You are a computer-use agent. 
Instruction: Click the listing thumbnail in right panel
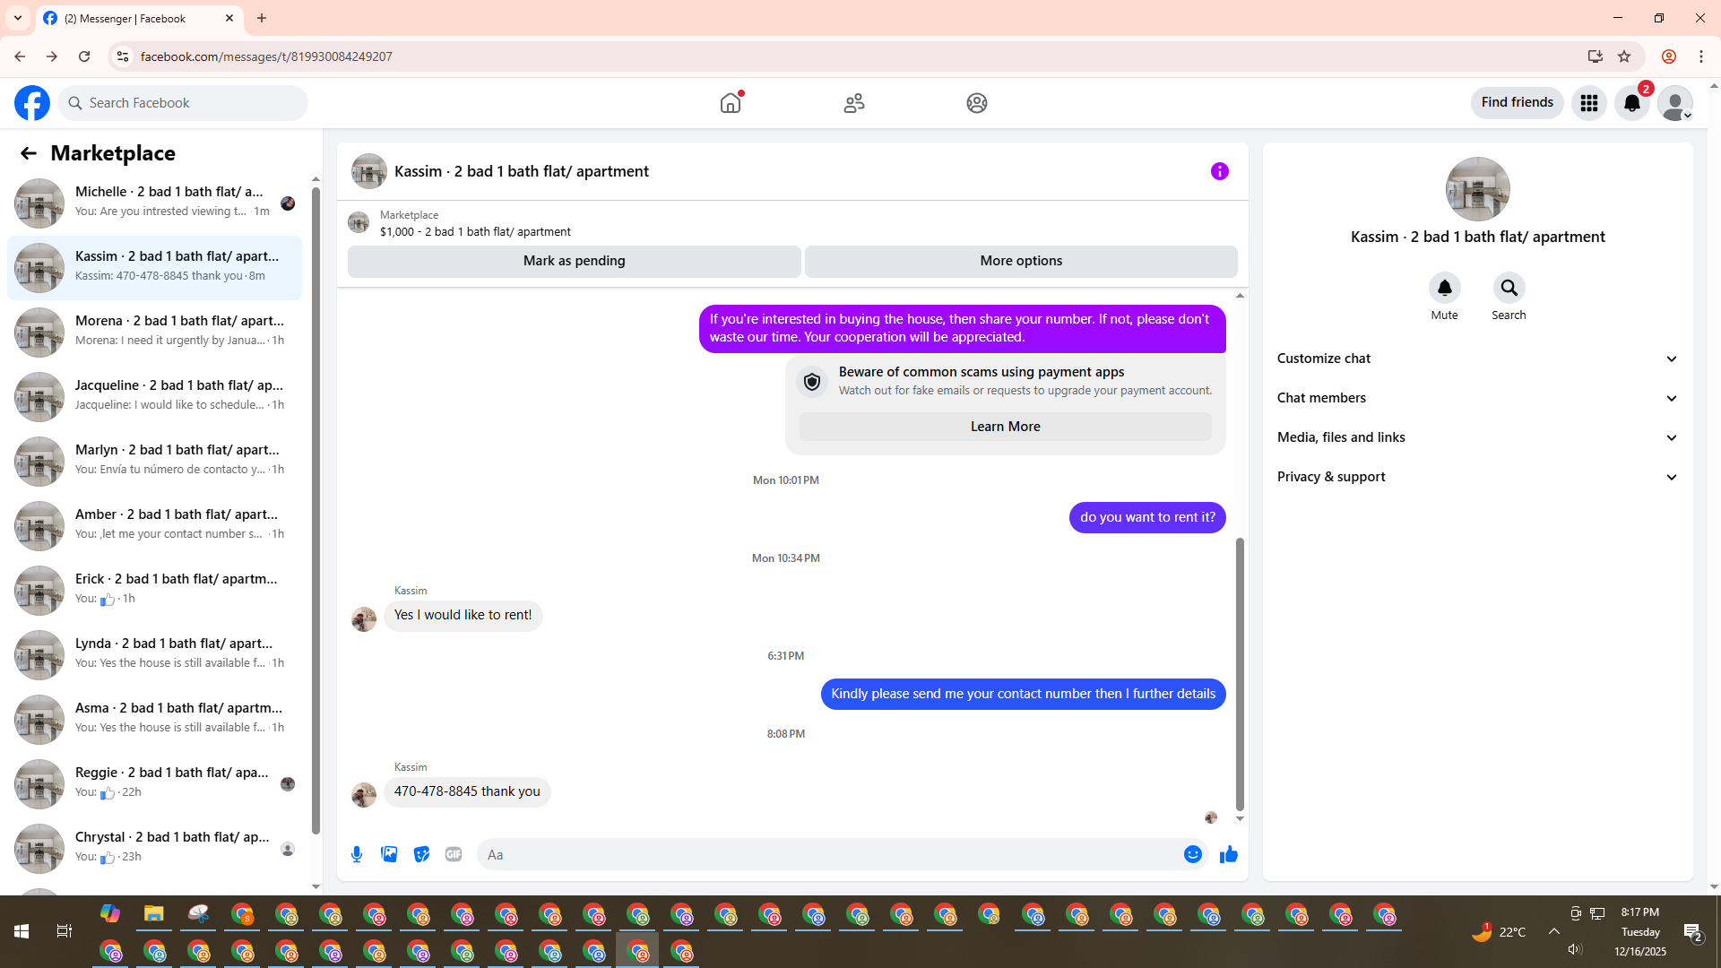click(x=1478, y=189)
